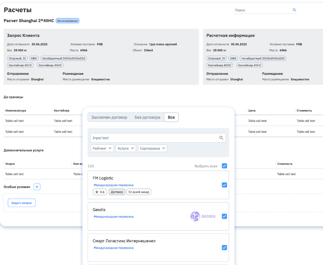Uncheck the Смарт Логистикс Интернешенел checkbox
Viewport: 323px width, 265px height.
coord(224,247)
